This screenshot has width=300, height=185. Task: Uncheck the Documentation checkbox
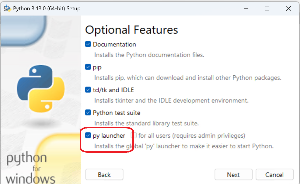(x=88, y=44)
